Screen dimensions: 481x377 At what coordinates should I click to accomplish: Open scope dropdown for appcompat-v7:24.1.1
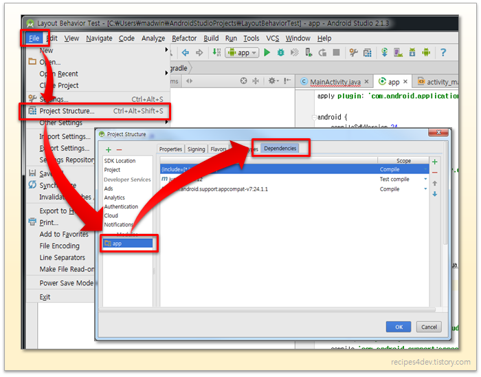coord(425,188)
